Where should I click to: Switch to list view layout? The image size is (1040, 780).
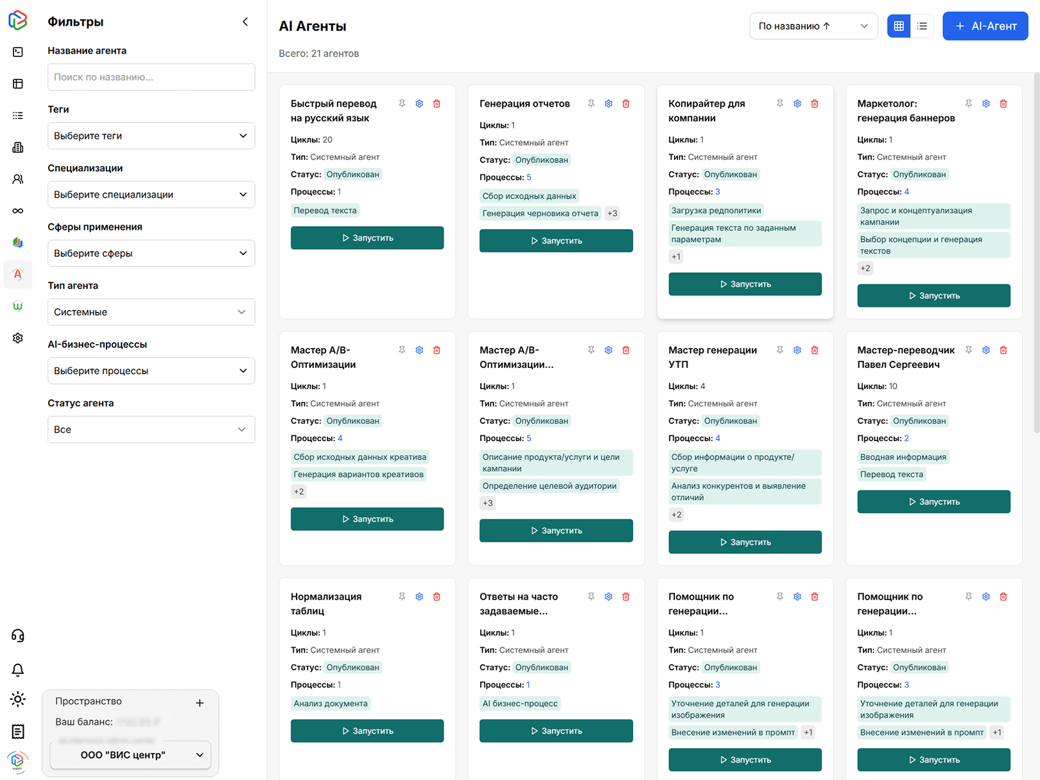pyautogui.click(x=922, y=26)
